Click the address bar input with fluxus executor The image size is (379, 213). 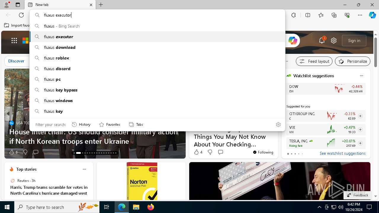point(157,15)
